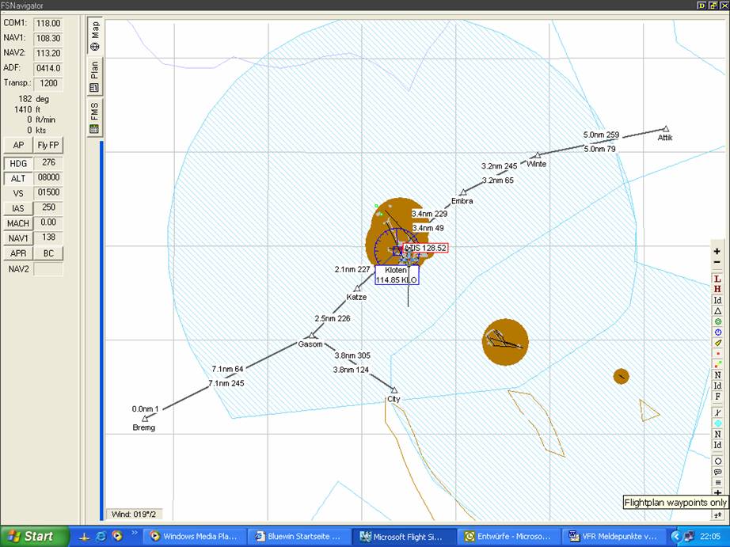The width and height of the screenshot is (730, 547).
Task: Switch to the Plan tab
Action: 94,77
